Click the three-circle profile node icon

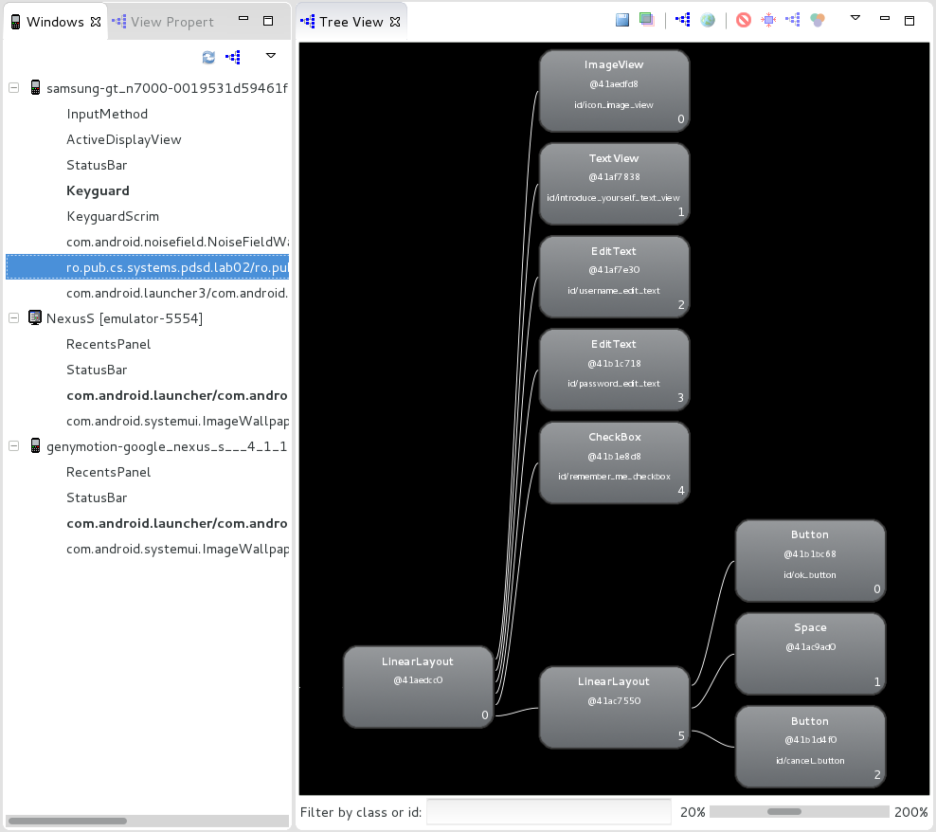pos(818,20)
